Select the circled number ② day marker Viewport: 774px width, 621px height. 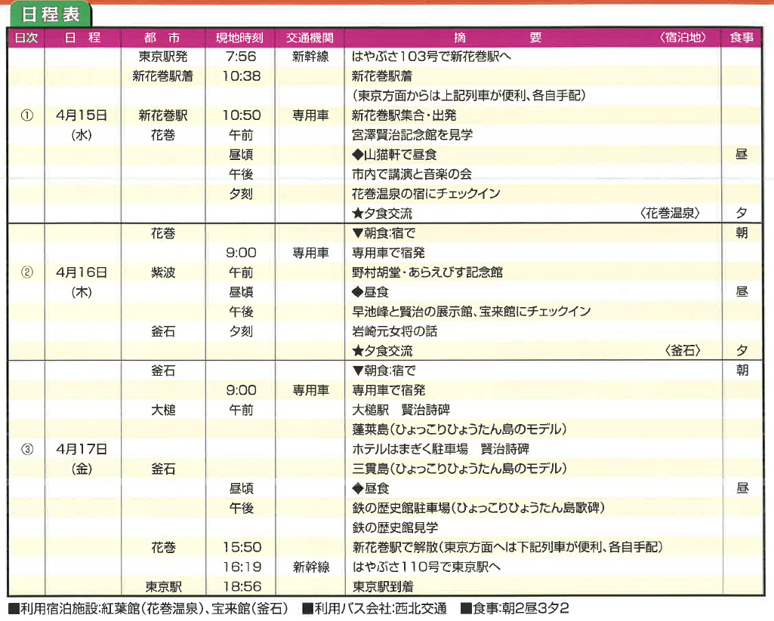pyautogui.click(x=26, y=272)
